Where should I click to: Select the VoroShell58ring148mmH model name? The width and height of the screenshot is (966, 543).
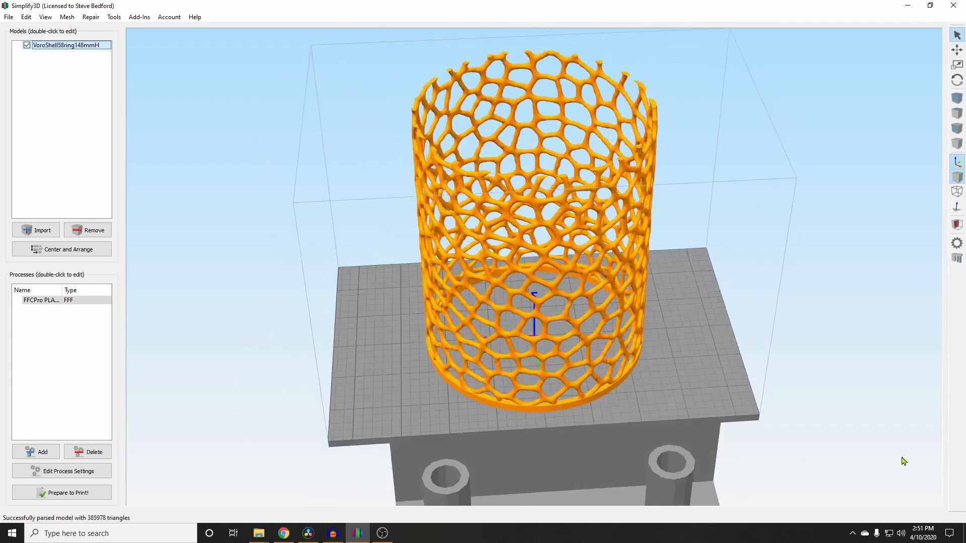[x=66, y=45]
